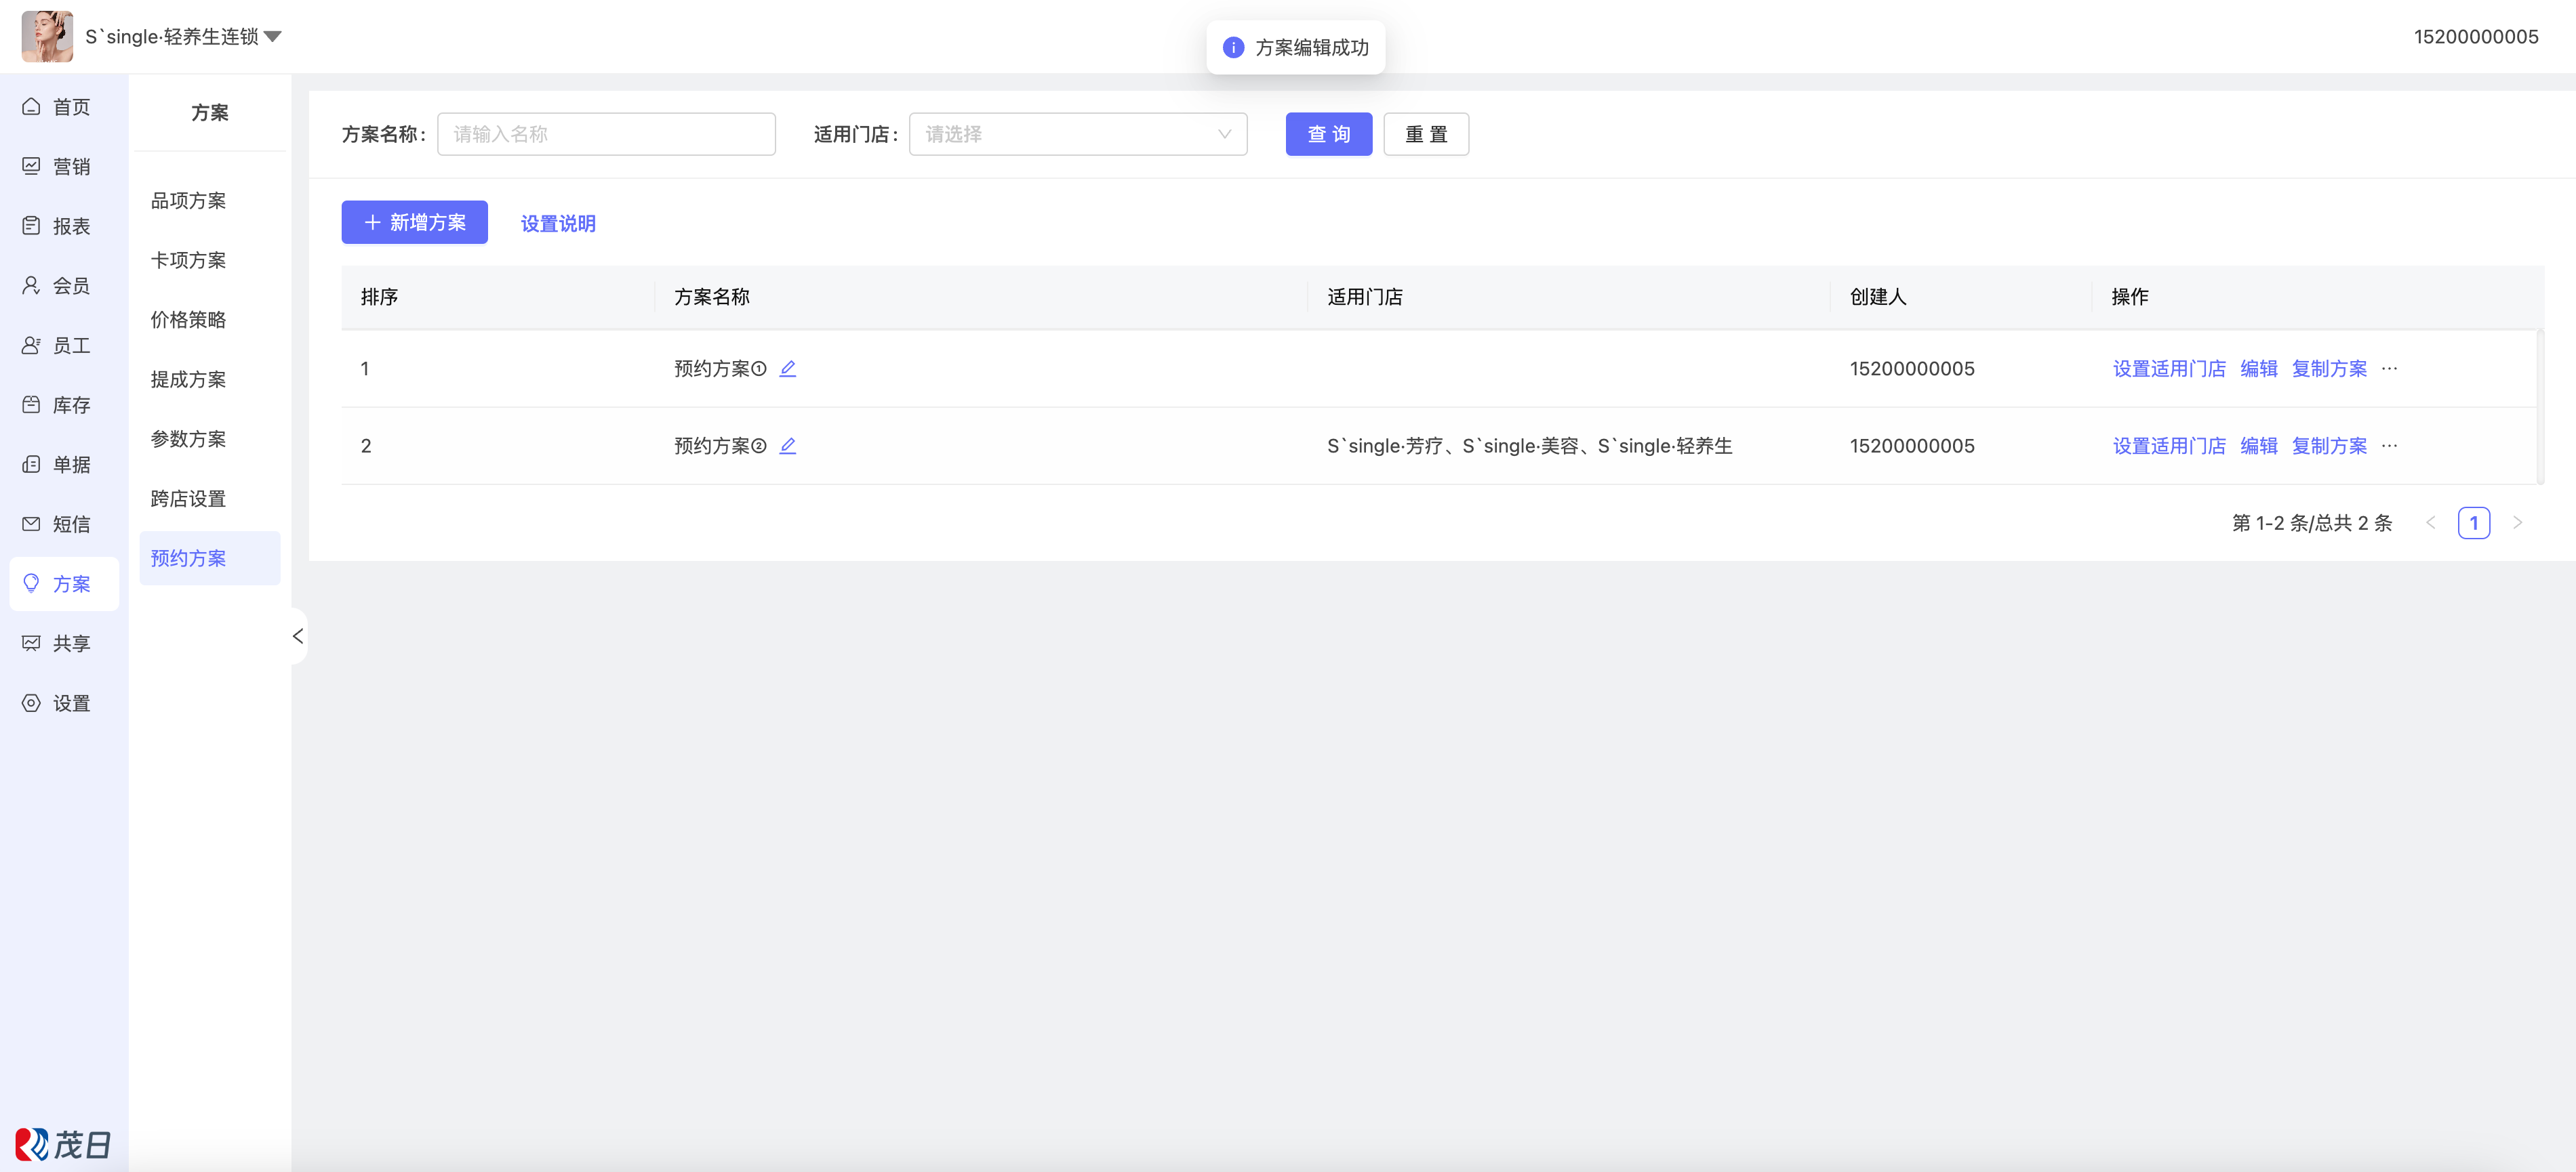
Task: Open more options for second plan row
Action: click(2389, 446)
